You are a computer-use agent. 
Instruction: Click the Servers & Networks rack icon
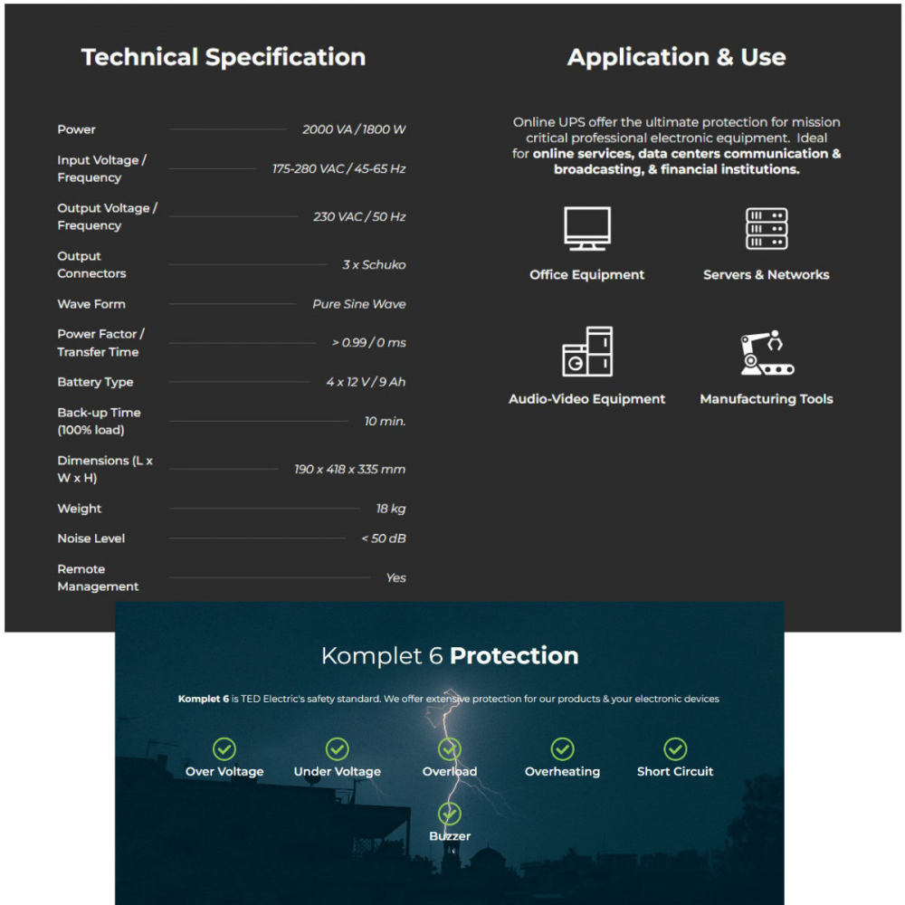[766, 229]
